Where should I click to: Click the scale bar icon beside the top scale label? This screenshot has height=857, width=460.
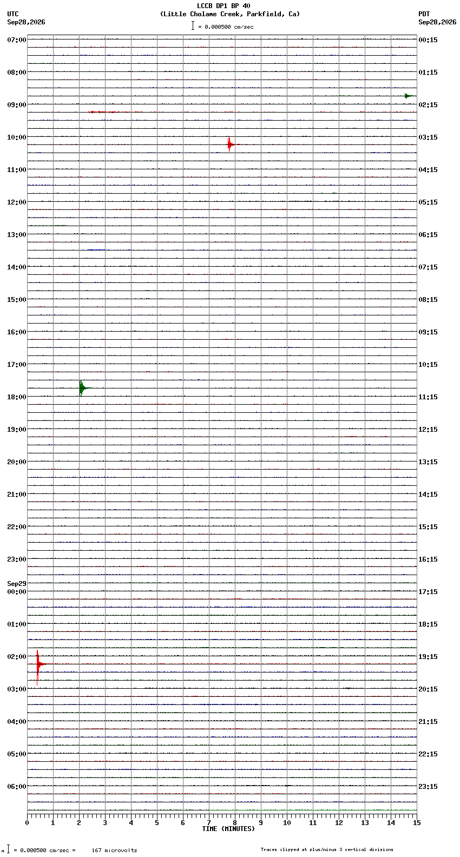coord(193,25)
